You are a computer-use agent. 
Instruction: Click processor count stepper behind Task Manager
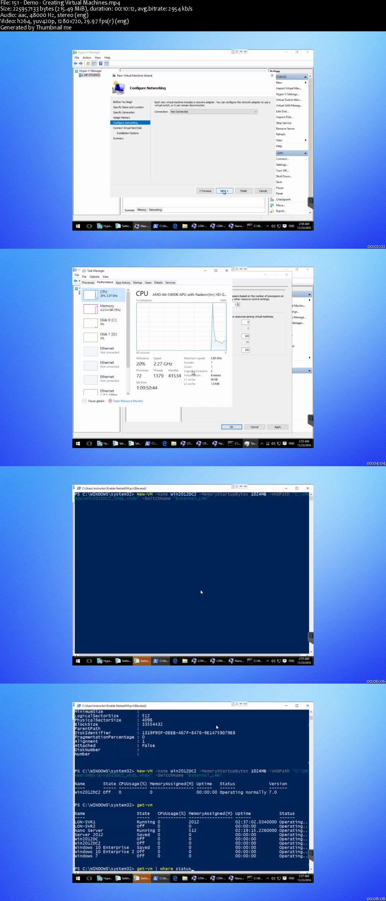point(238,304)
